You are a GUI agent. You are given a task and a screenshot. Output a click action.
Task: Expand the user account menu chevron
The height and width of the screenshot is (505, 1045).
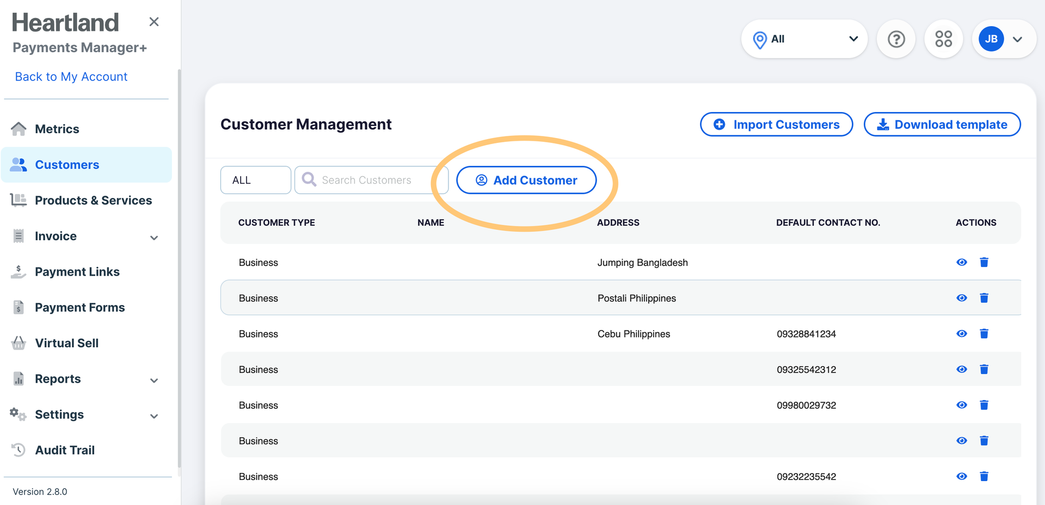coord(1017,39)
